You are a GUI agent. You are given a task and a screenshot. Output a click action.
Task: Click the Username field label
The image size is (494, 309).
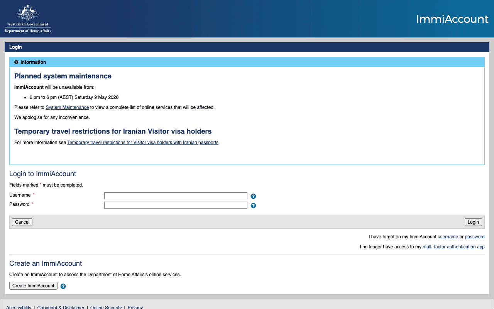point(20,195)
